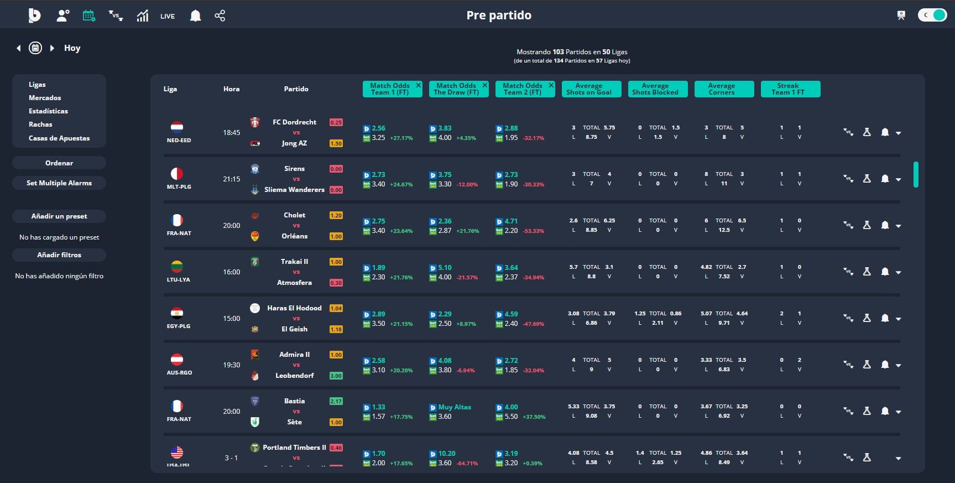Click the Set Multiple Alarms button
Image resolution: width=955 pixels, height=483 pixels.
pyautogui.click(x=59, y=183)
